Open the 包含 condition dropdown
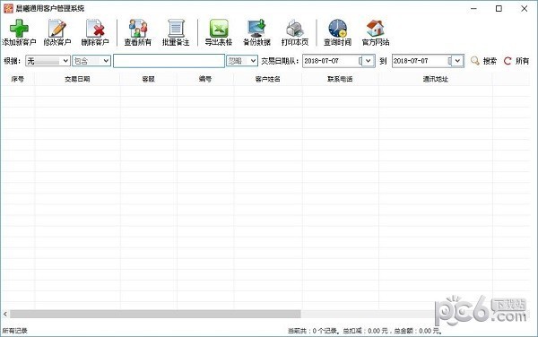Viewport: 538px width, 337px height. (x=91, y=61)
